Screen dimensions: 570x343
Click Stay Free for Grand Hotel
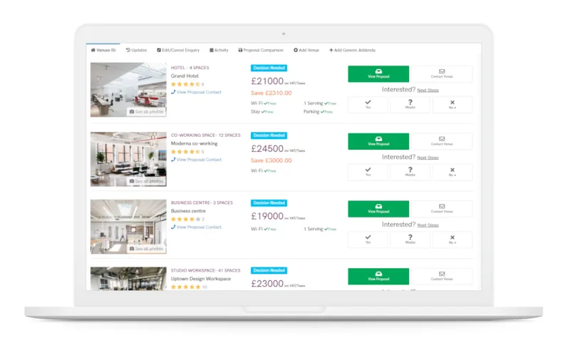[x=261, y=112]
